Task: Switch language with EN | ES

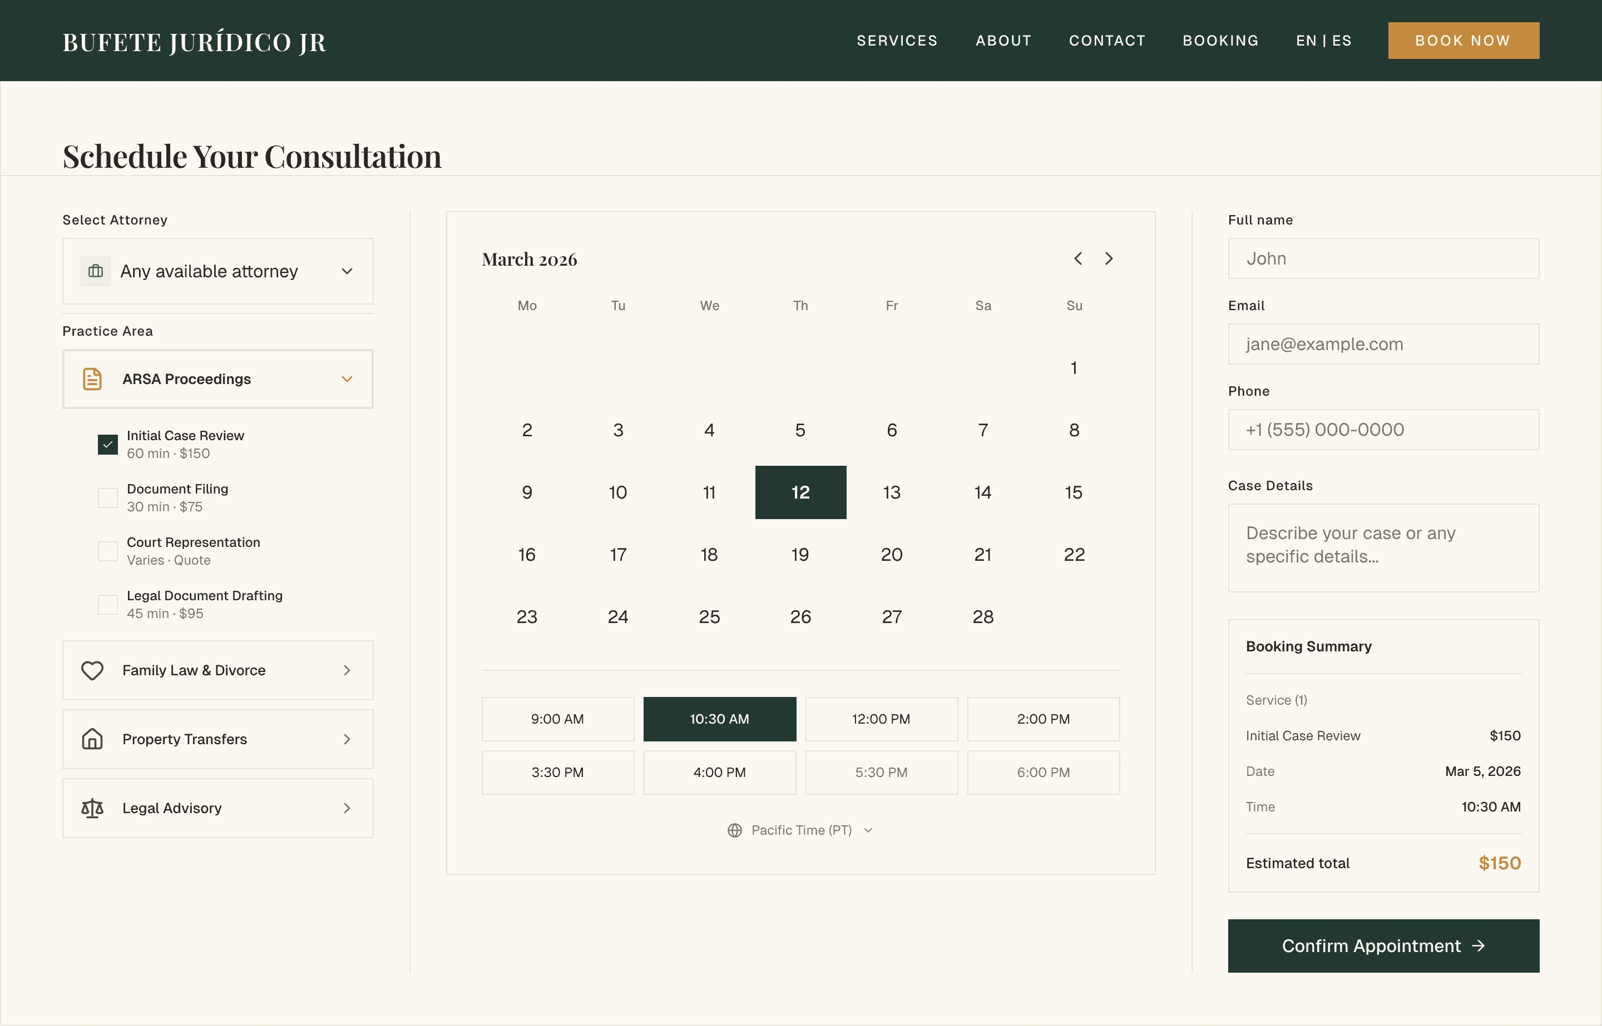Action: pyautogui.click(x=1323, y=41)
